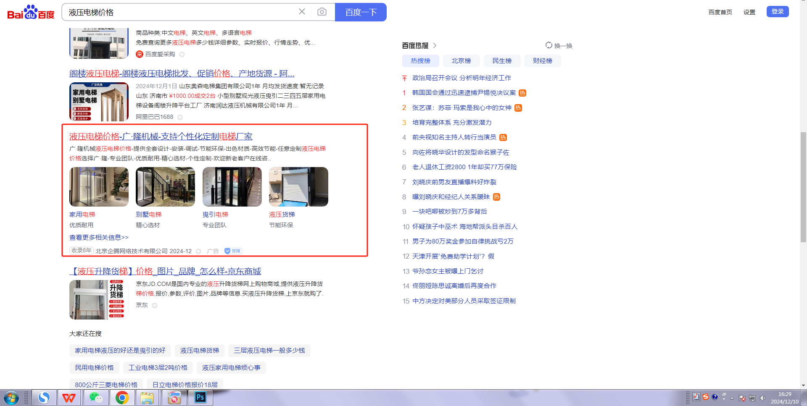Expand the 百度热搜 chevron arrow
Viewport: 807px width, 406px height.
coord(435,45)
